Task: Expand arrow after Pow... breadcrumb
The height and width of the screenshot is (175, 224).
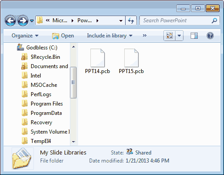Action: tap(98, 20)
